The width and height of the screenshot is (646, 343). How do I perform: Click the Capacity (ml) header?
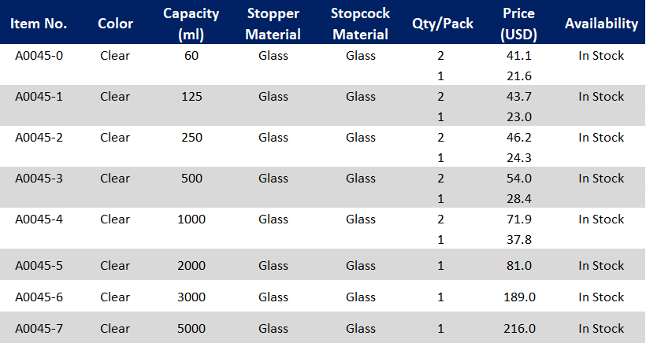click(191, 24)
